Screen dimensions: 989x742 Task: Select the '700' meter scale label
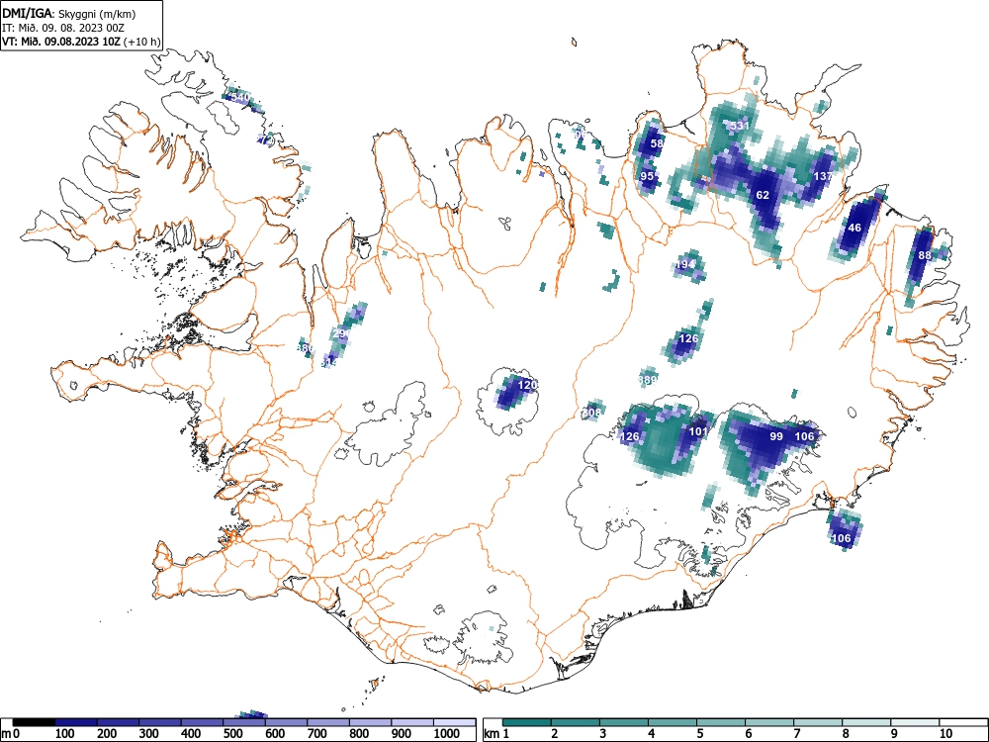click(317, 734)
